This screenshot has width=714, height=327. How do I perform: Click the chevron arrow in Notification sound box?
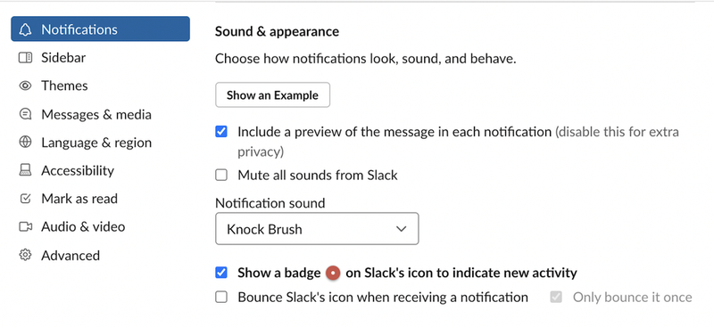[401, 229]
